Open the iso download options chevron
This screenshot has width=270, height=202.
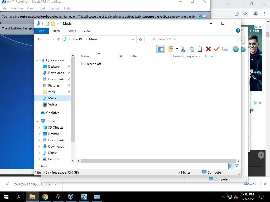click(56, 184)
